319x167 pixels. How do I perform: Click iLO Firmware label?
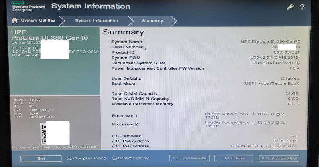pos(126,136)
